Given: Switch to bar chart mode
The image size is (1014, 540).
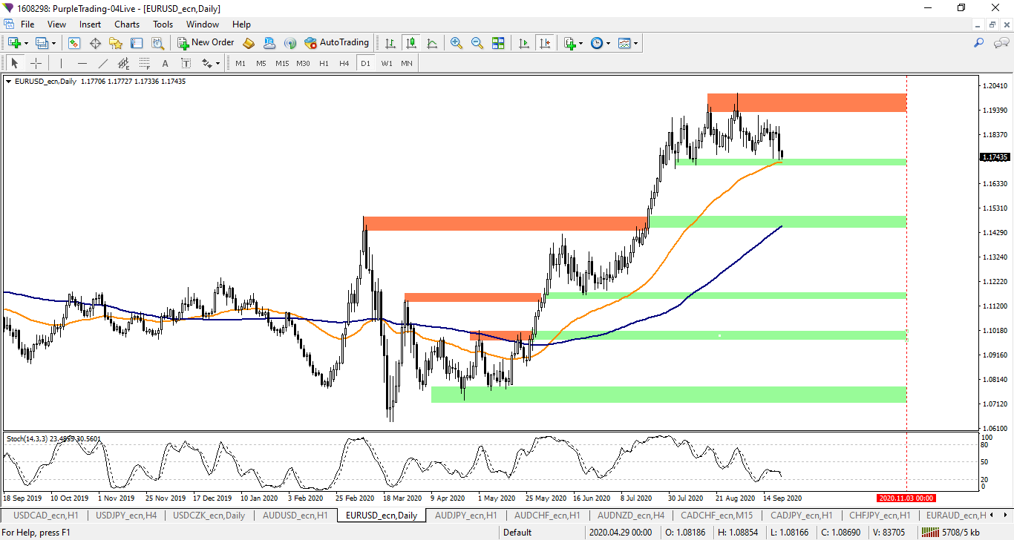Looking at the screenshot, I should tap(390, 43).
